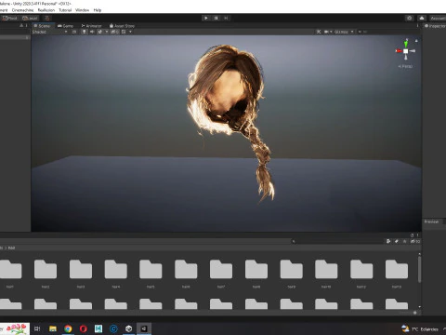Screen dimensions: 446x335
Task: Open the weather widget in the taskbar
Action: 420,329
